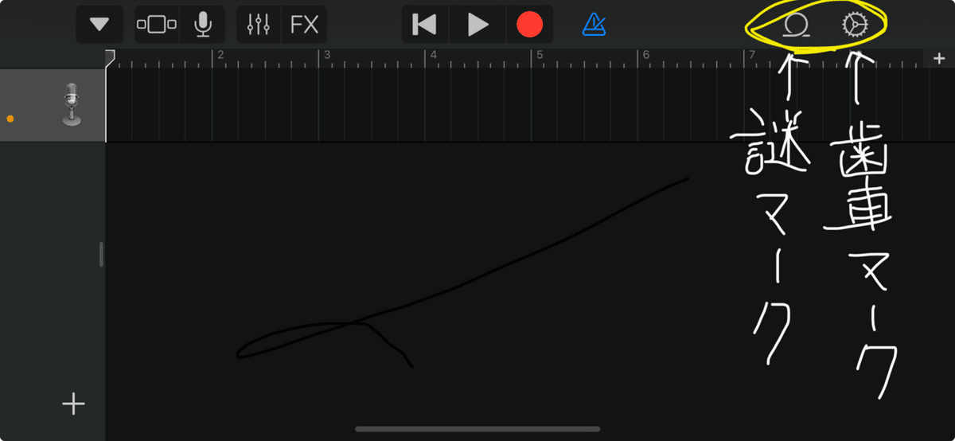Start playback with the Play button
The width and height of the screenshot is (955, 441).
pyautogui.click(x=477, y=25)
